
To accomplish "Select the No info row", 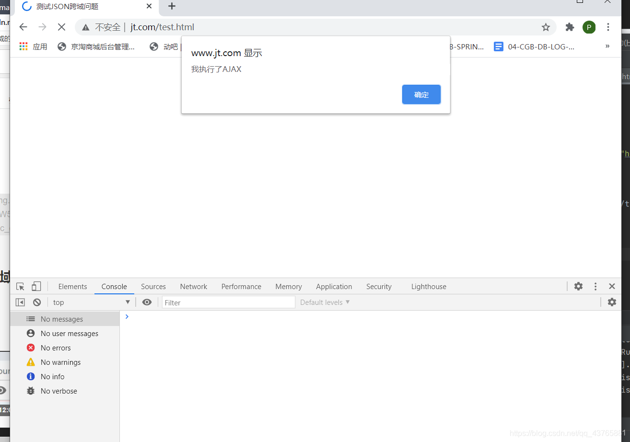I will point(65,377).
